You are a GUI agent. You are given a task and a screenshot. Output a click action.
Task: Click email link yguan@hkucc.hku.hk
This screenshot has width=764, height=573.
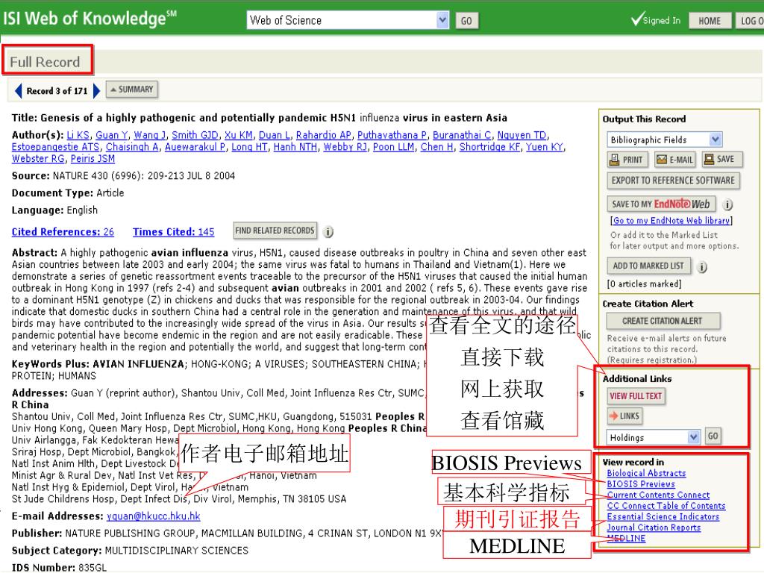click(x=154, y=516)
